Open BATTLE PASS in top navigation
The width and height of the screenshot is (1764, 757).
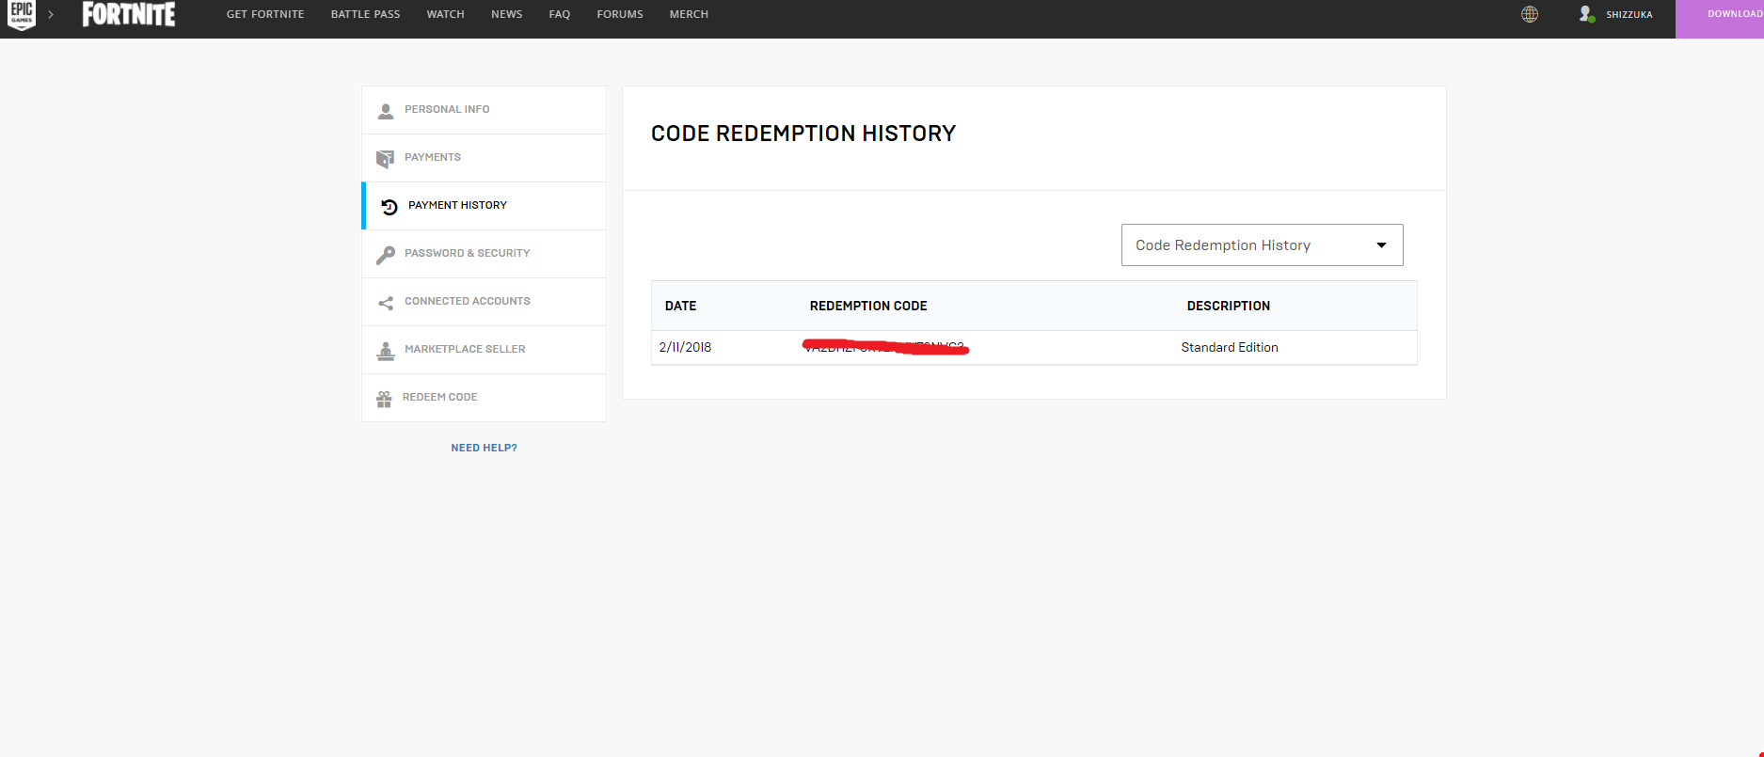pyautogui.click(x=365, y=14)
